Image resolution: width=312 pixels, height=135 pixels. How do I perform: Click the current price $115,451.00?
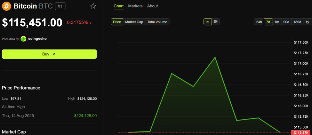32,22
